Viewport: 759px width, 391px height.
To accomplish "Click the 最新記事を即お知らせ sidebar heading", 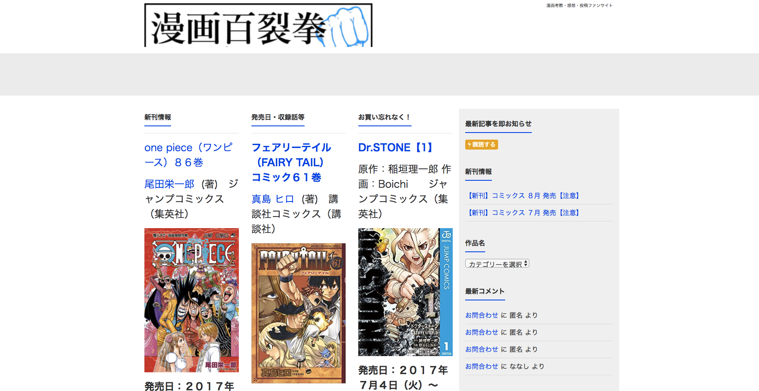I will pyautogui.click(x=499, y=124).
